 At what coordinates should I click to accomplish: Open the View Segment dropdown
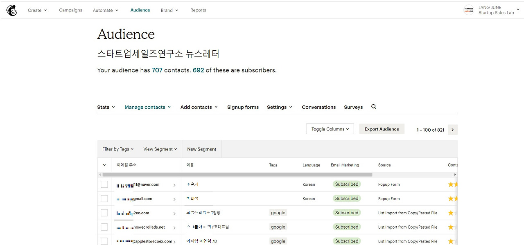(x=160, y=149)
